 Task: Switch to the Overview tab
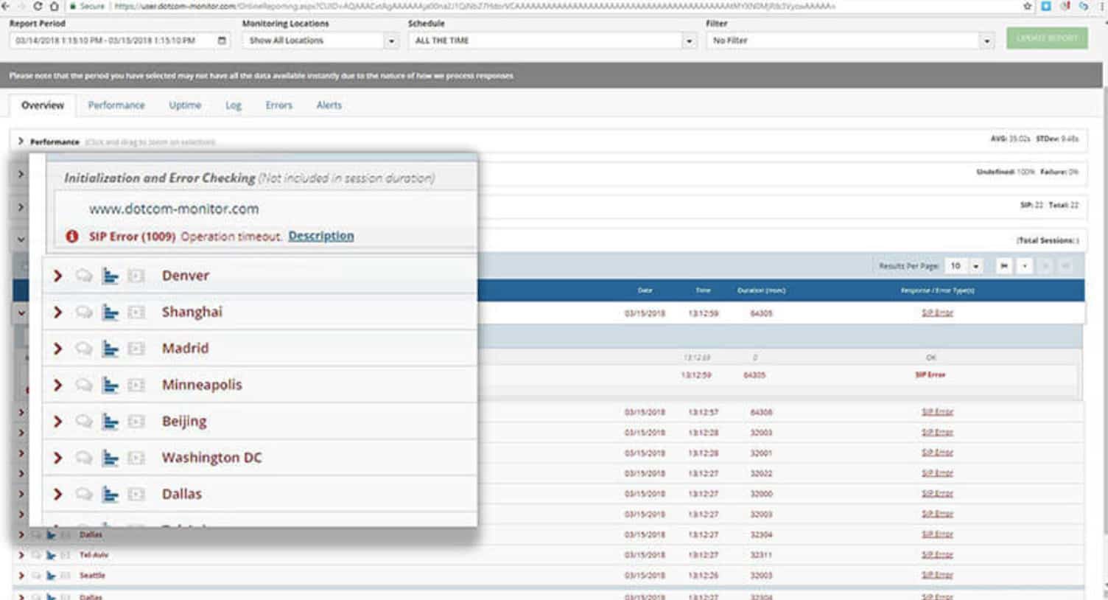click(x=43, y=105)
